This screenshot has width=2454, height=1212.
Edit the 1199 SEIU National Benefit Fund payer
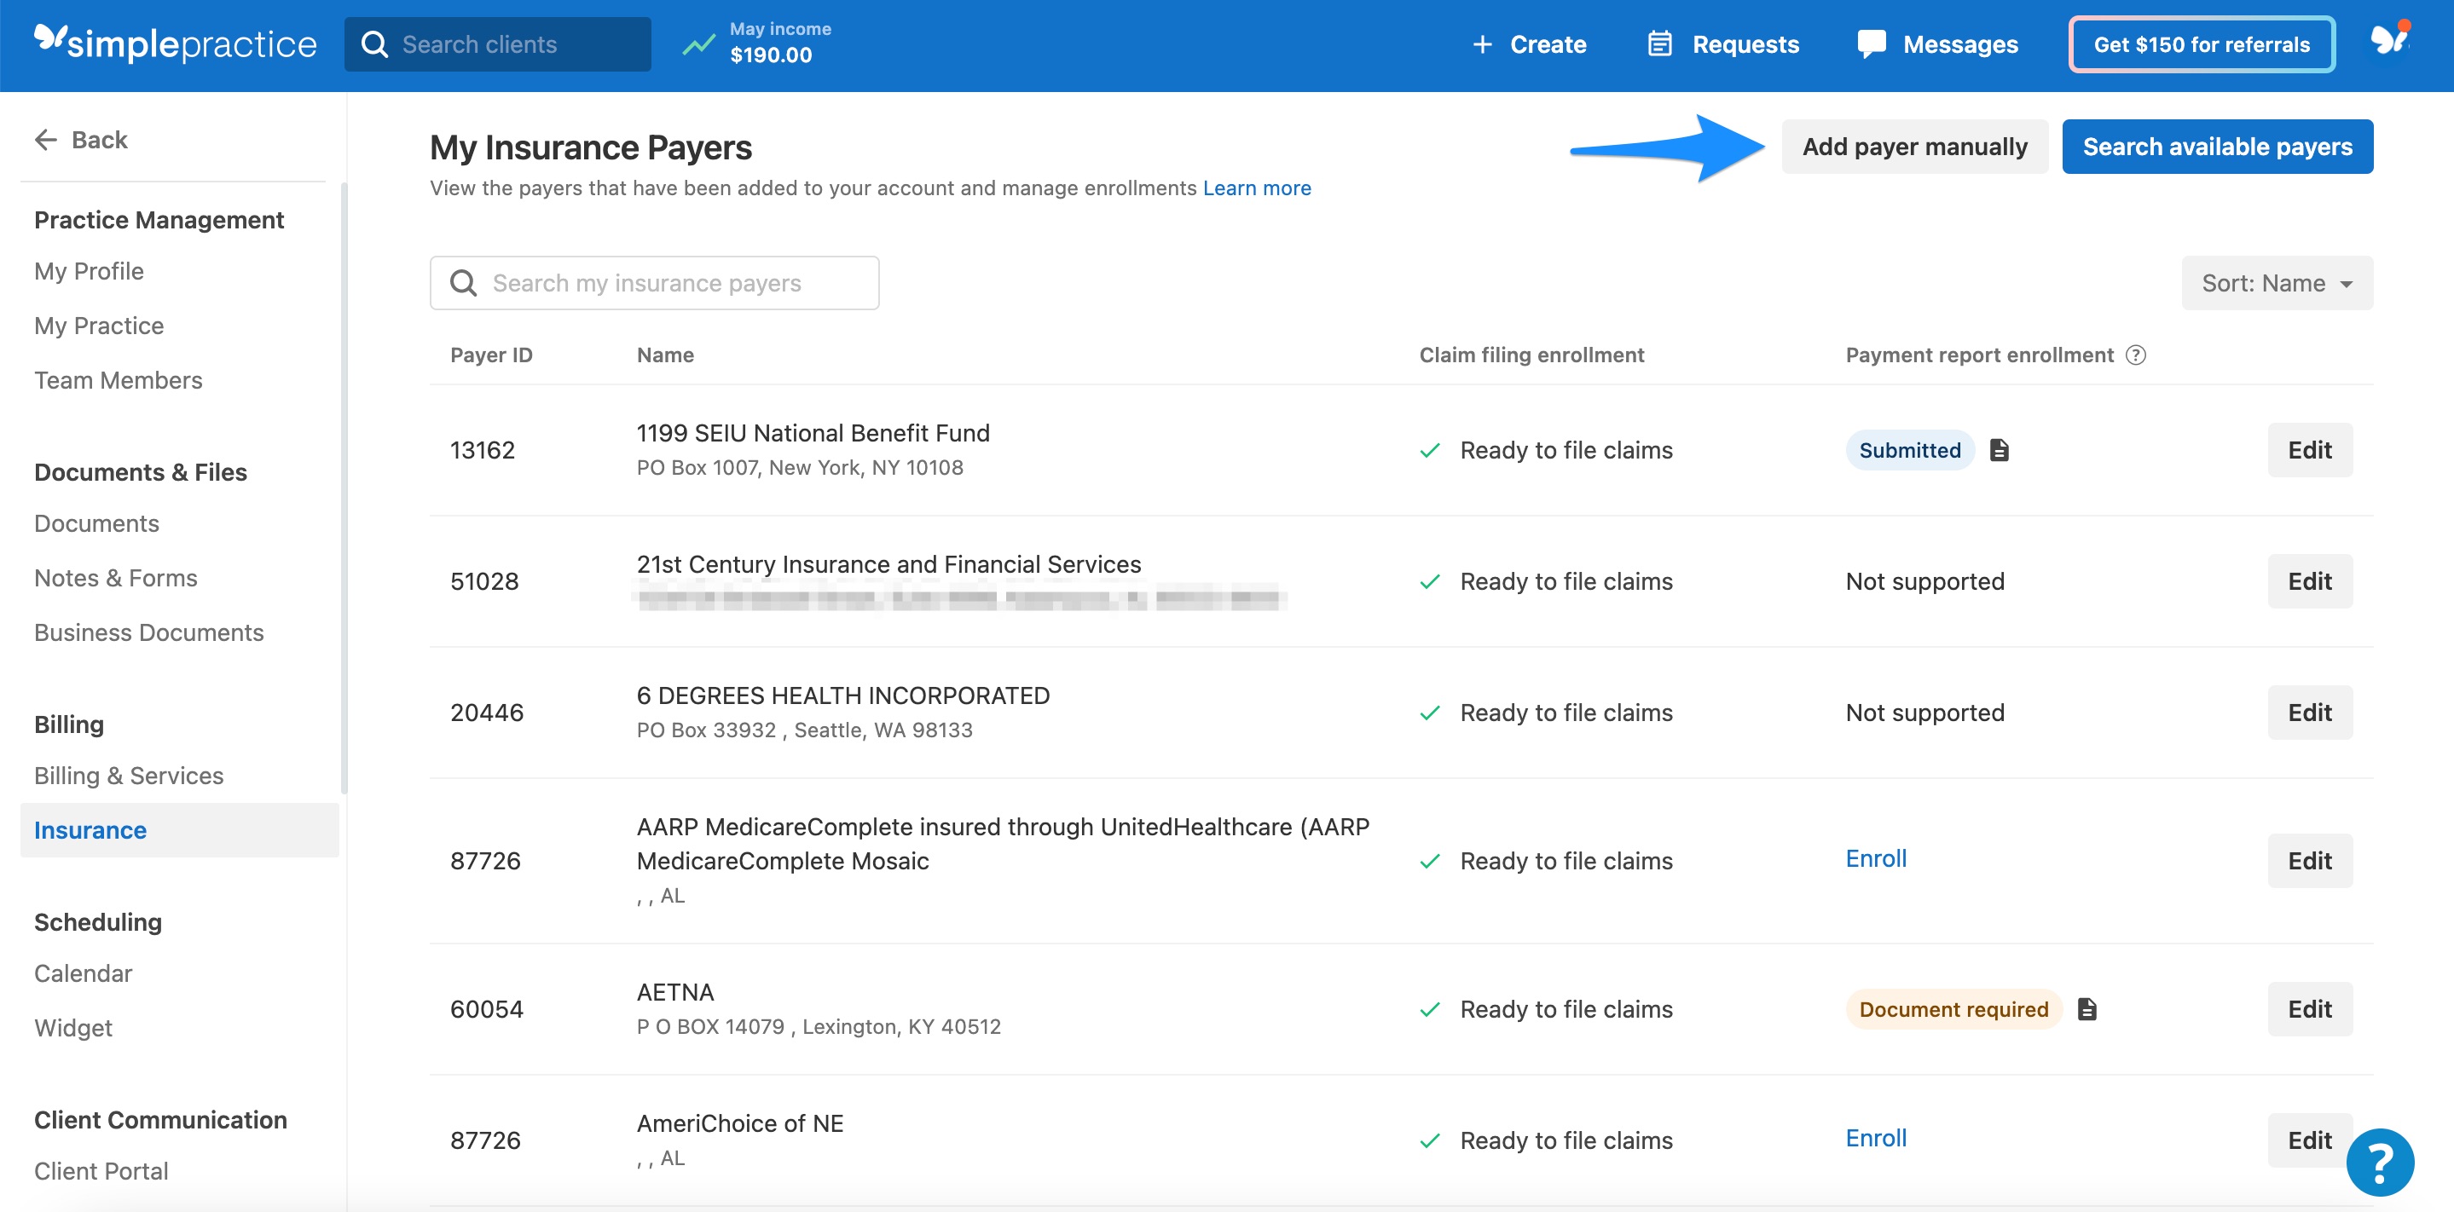2309,450
